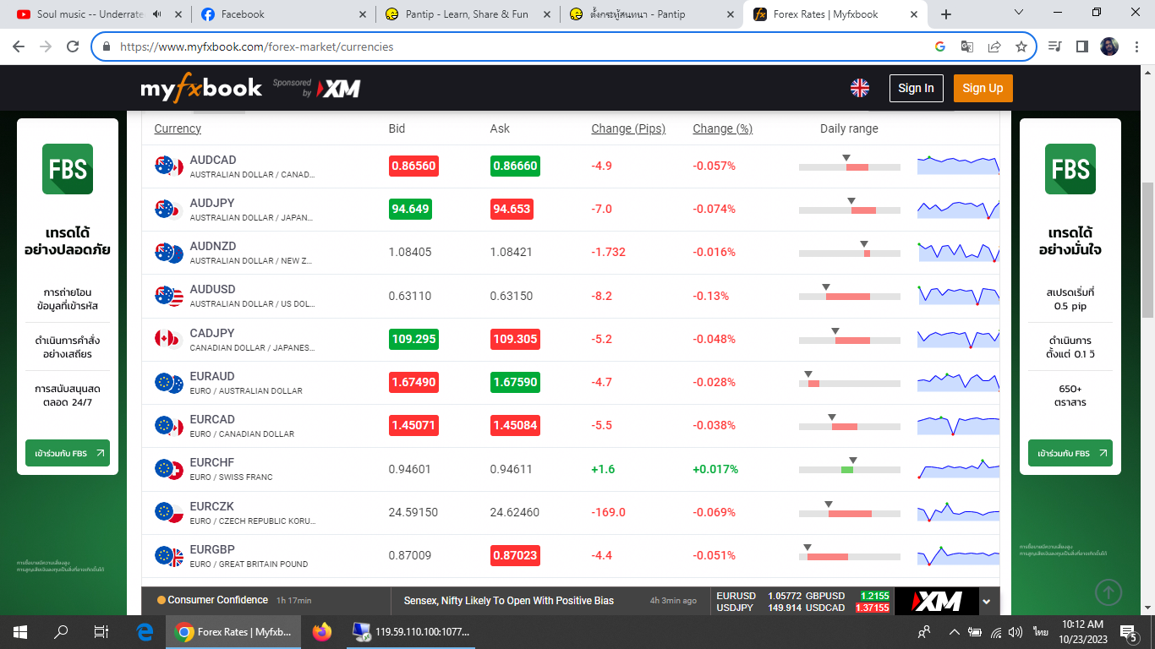
Task: Open Microsoft Edge from the taskbar
Action: [x=145, y=631]
